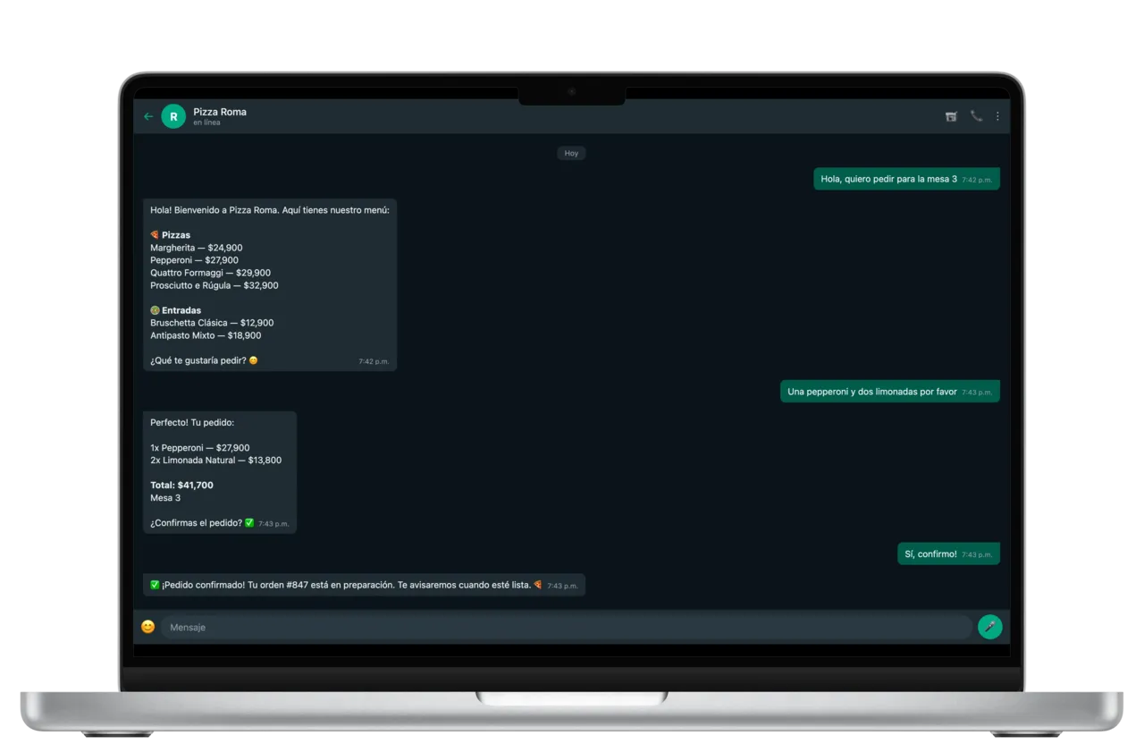Click the Pizza Roma contact name
The height and width of the screenshot is (744, 1144).
pos(220,112)
